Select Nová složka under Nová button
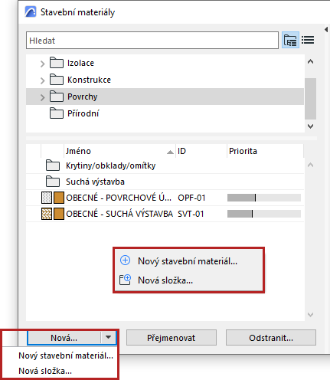 coord(45,371)
